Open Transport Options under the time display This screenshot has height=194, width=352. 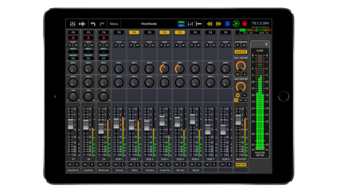(x=261, y=27)
